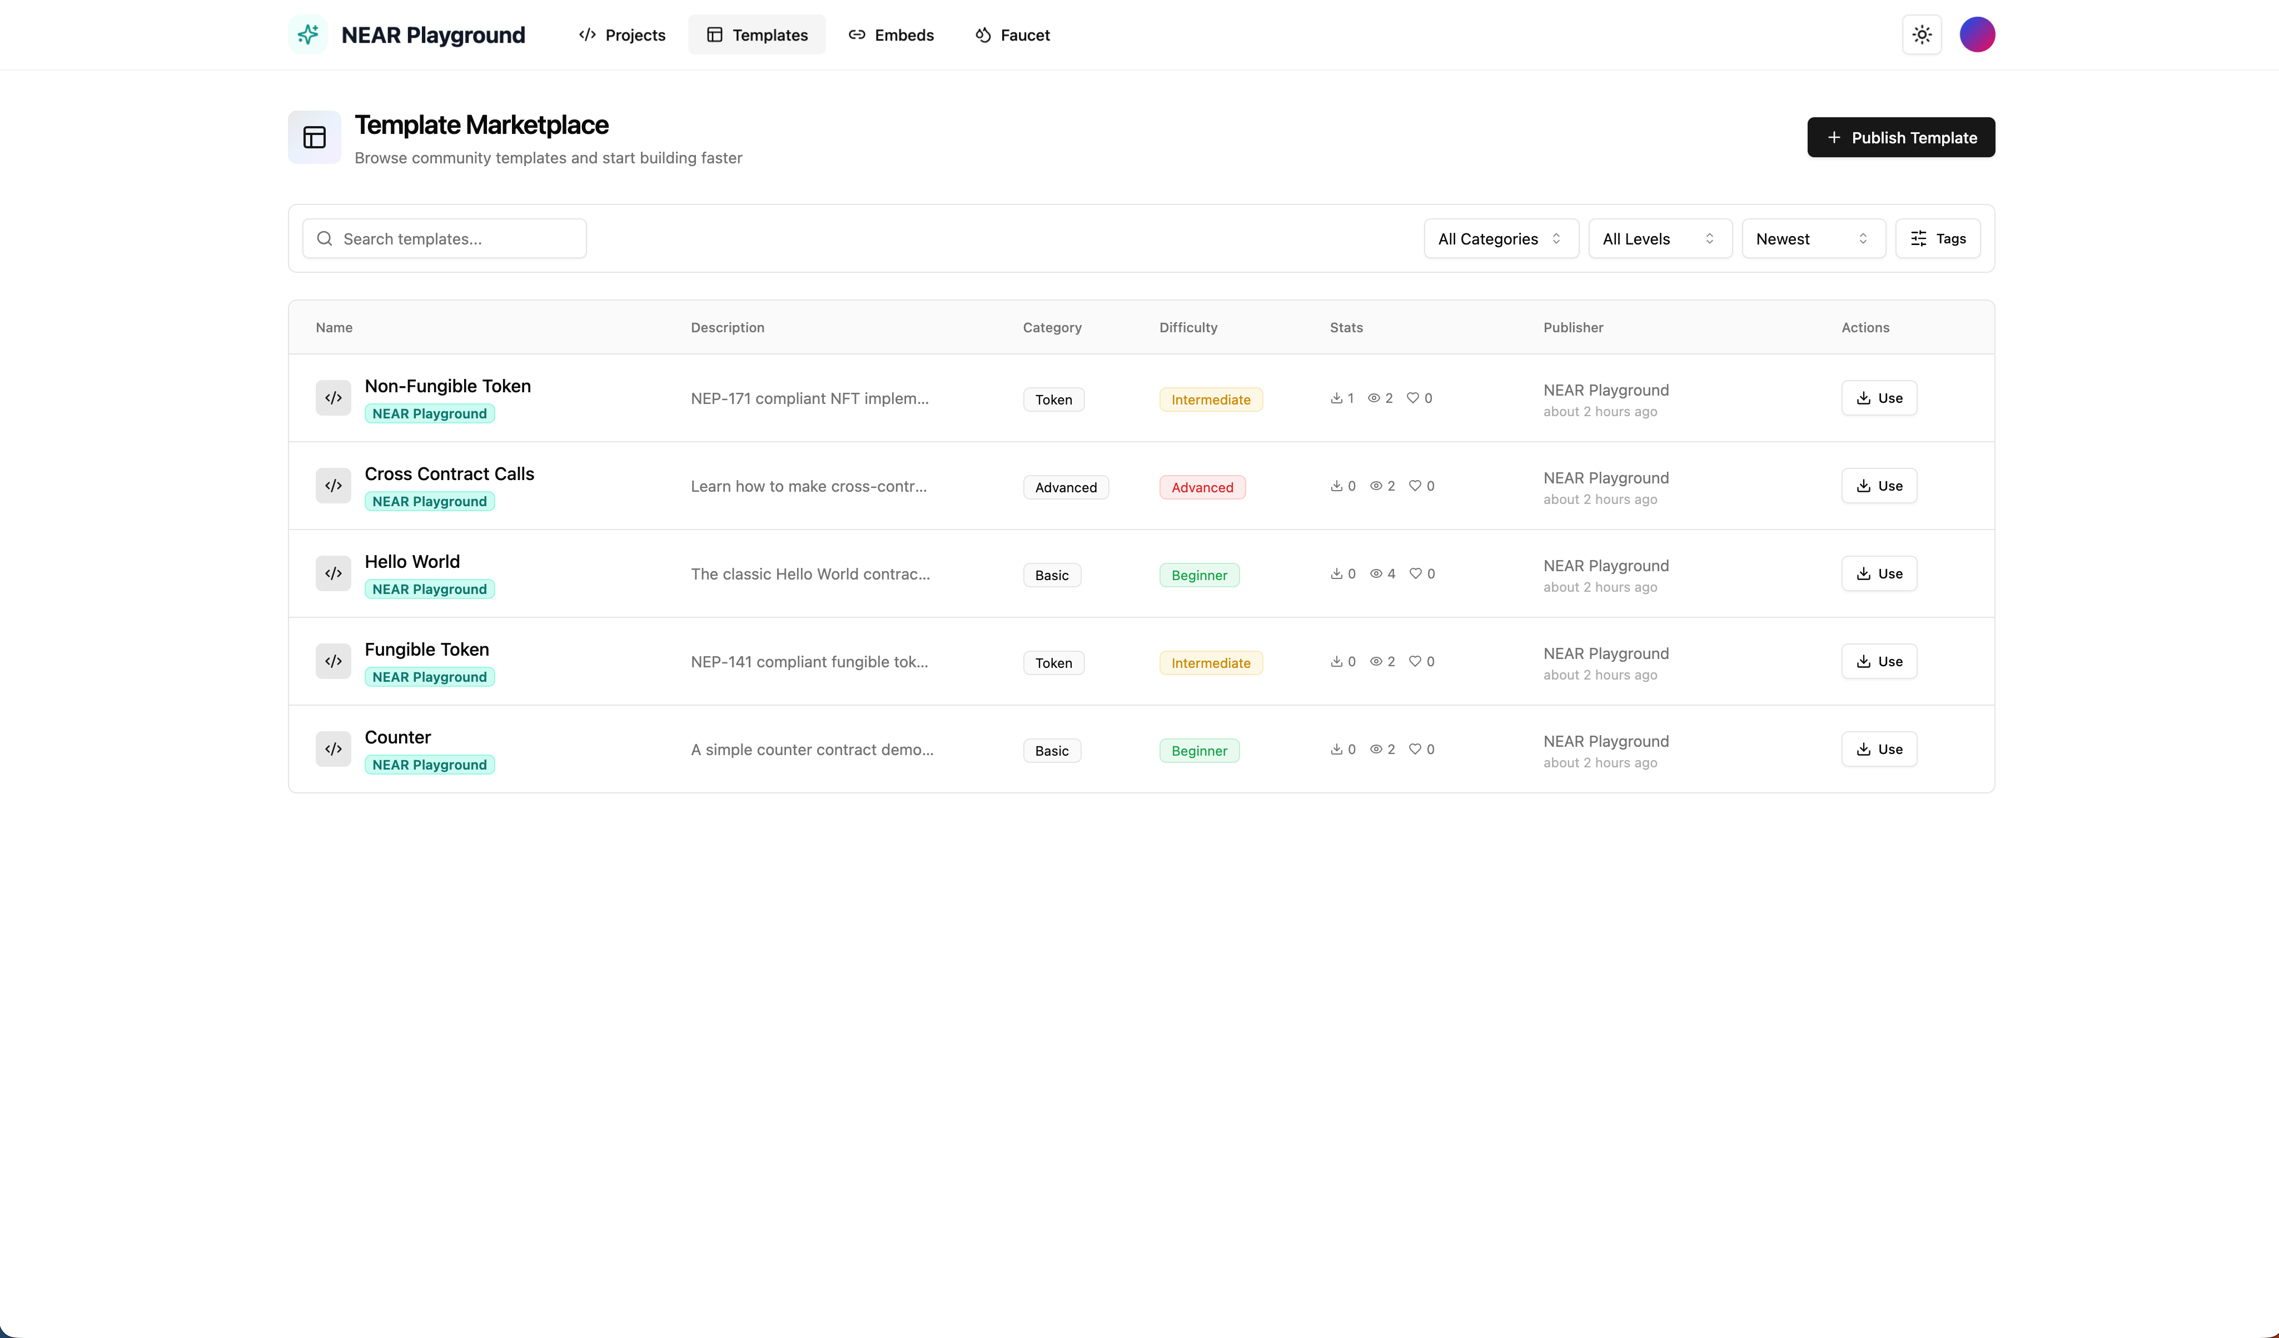Open the Tags filter button

[x=1938, y=239]
